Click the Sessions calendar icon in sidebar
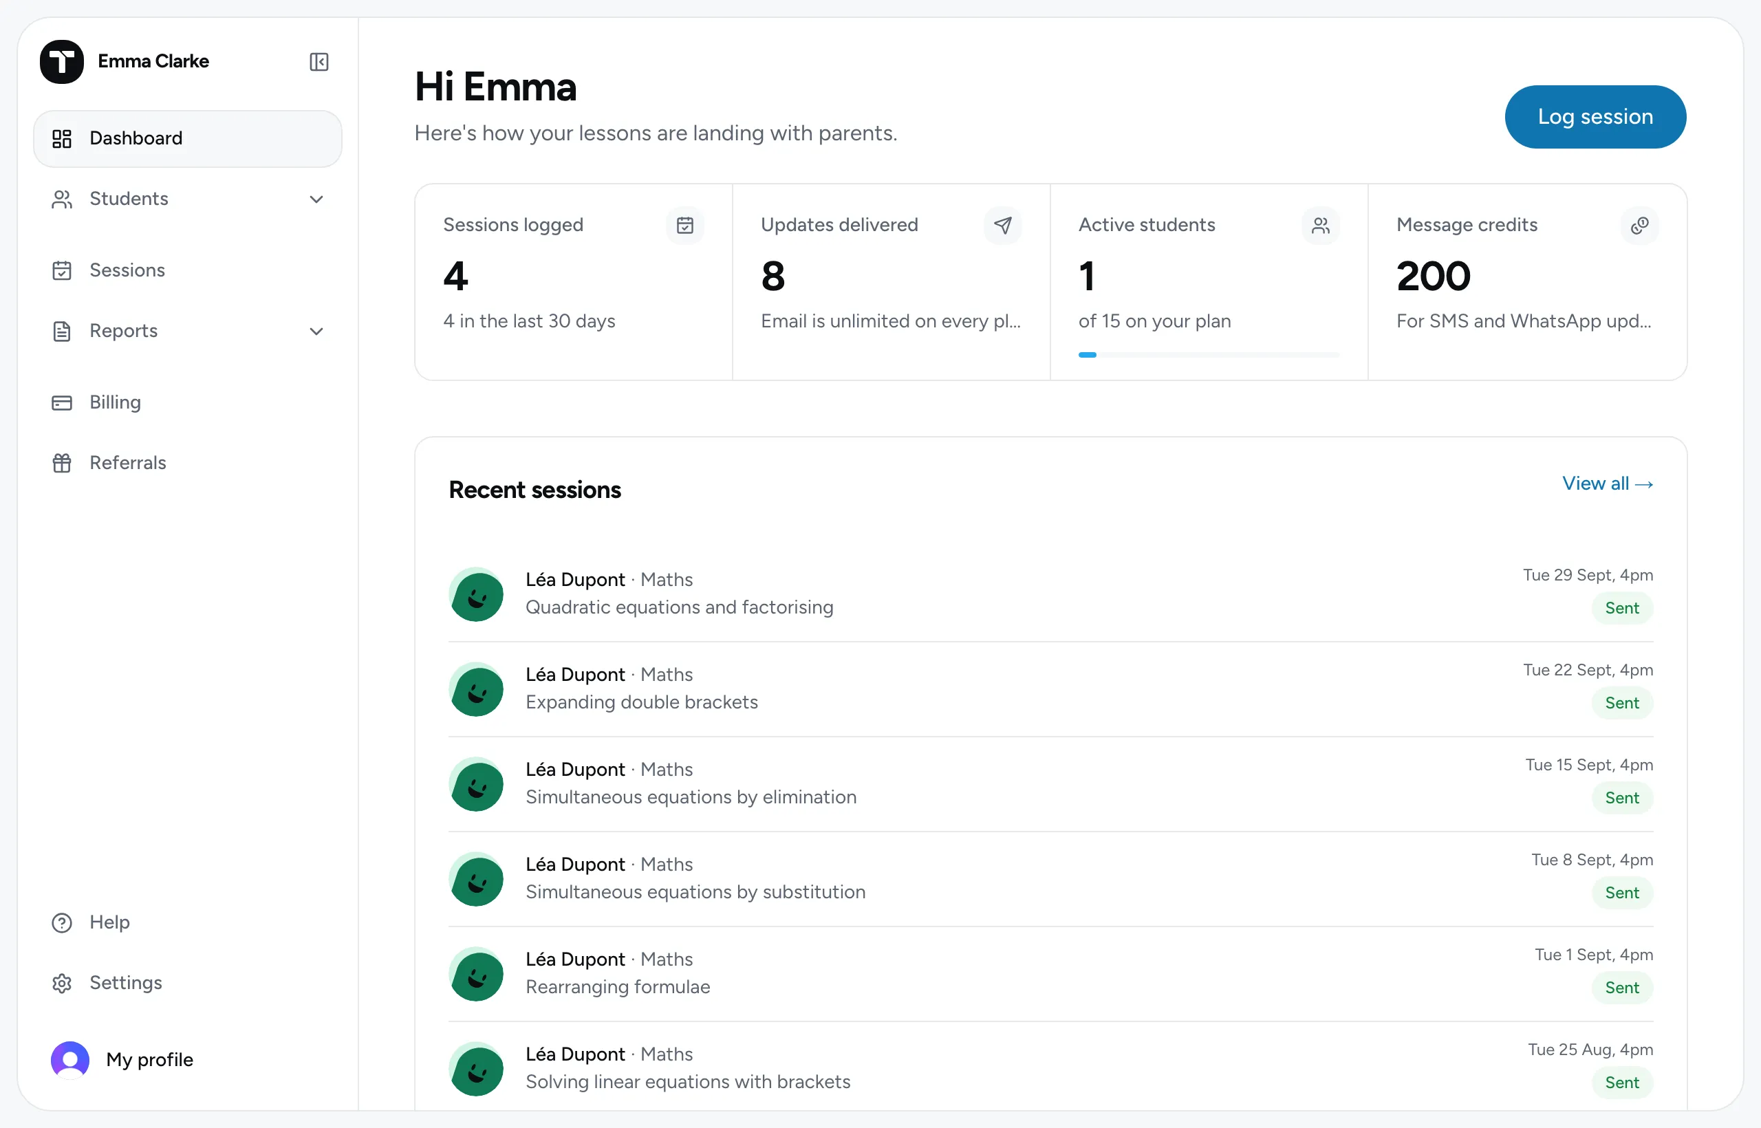Viewport: 1761px width, 1128px height. coord(63,270)
